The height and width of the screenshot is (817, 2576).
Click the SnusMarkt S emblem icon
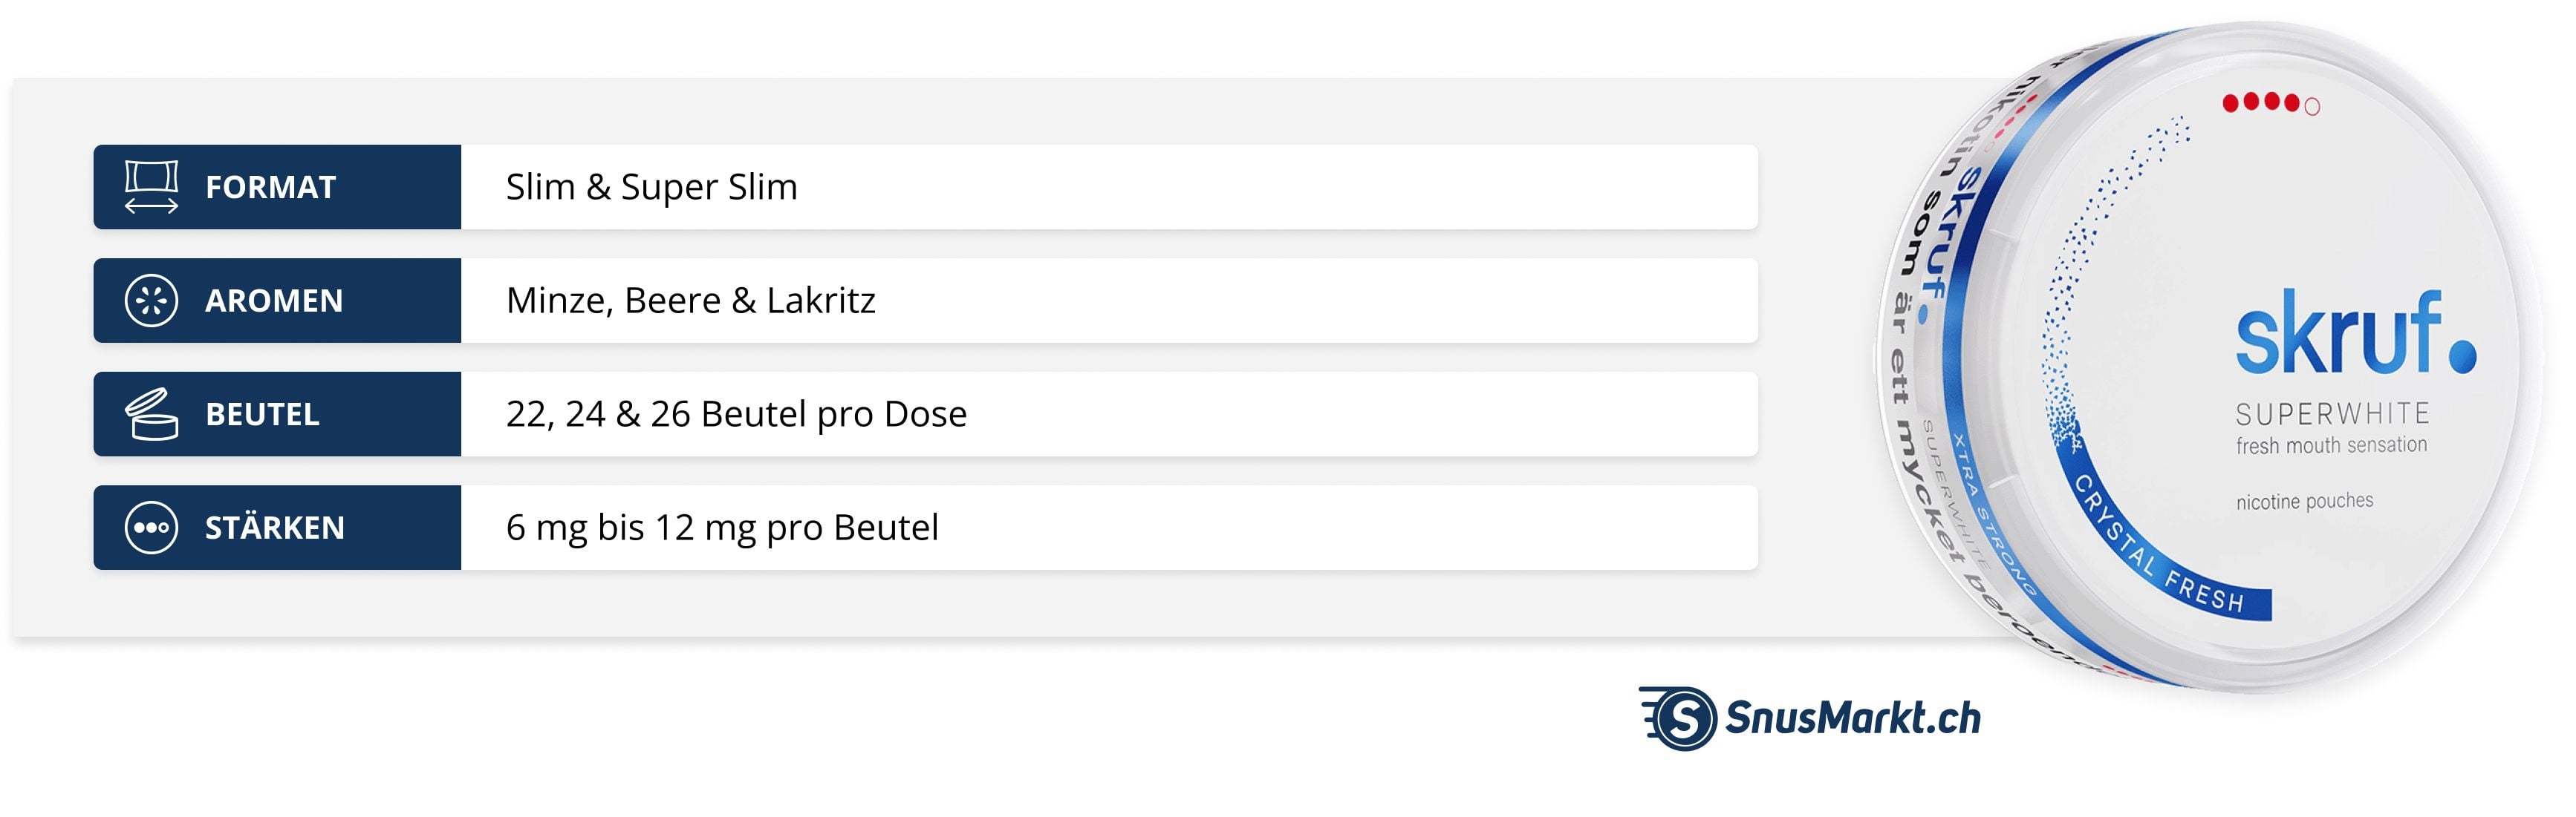(x=1682, y=718)
